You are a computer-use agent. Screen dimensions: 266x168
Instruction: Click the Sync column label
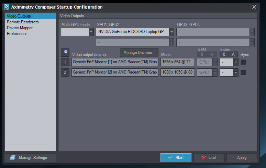click(245, 55)
